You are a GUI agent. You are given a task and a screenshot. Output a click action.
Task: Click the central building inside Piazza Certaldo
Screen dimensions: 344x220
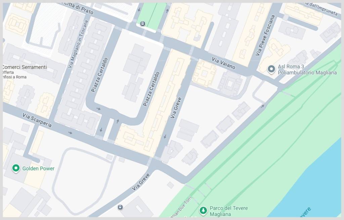(x=136, y=73)
